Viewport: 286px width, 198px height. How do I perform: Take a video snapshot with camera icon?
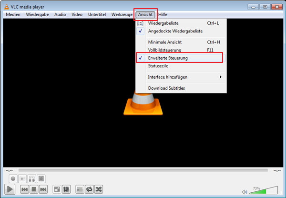(22, 178)
